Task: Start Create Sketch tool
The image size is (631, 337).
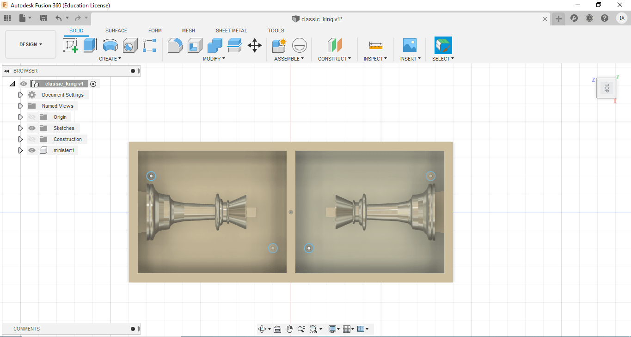Action: tap(70, 45)
